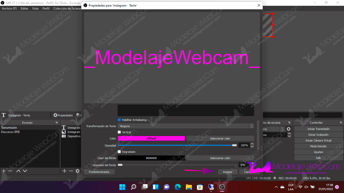This screenshot has height=193, width=344.
Task: Undock the Escenas panel via float icon
Action: click(57, 123)
